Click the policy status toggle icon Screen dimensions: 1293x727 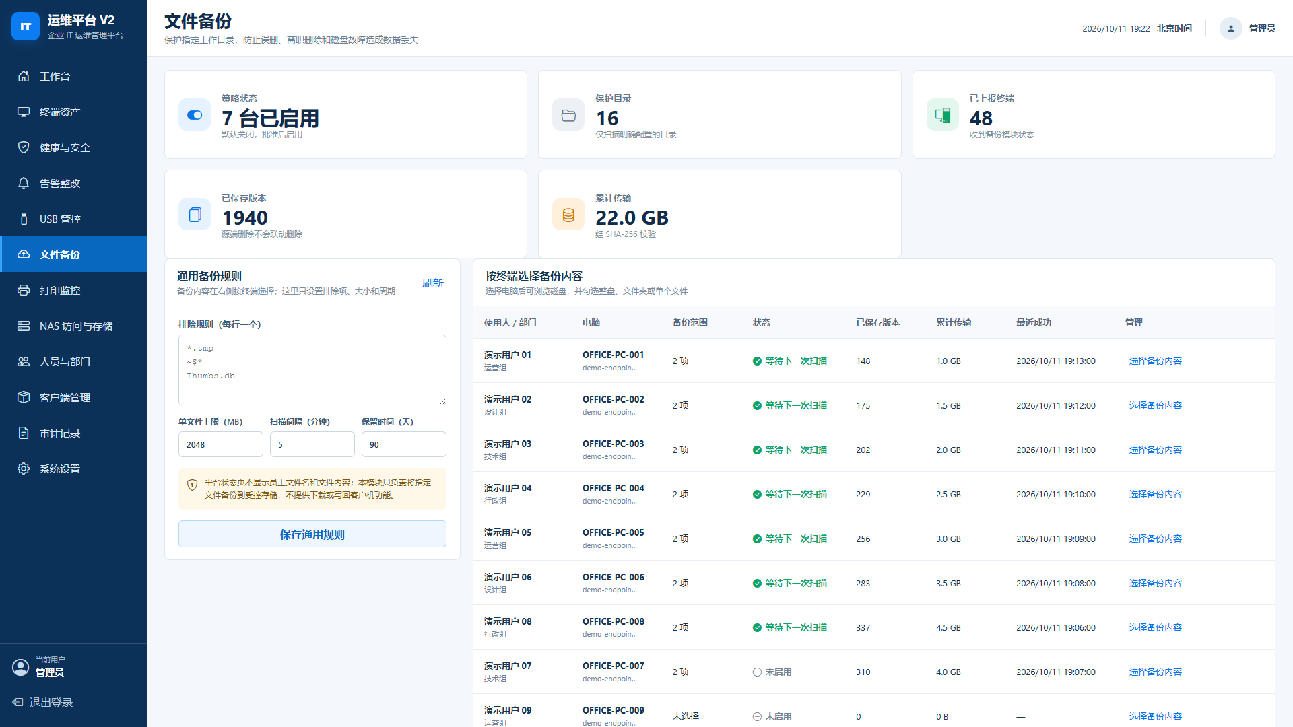click(x=195, y=115)
